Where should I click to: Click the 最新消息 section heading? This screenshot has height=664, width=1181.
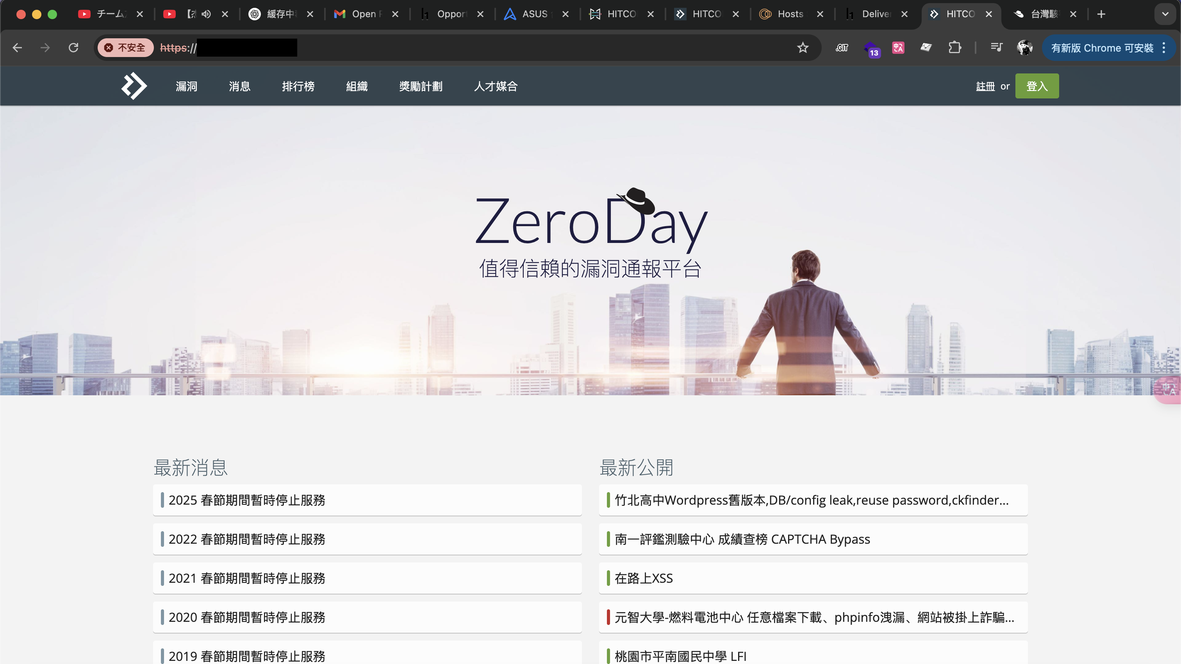tap(191, 467)
